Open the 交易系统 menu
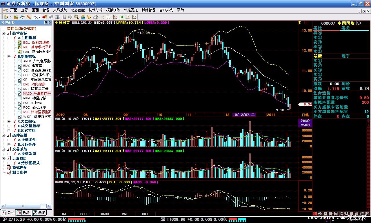Image resolution: width=371 pixels, height=223 pixels. (x=60, y=10)
